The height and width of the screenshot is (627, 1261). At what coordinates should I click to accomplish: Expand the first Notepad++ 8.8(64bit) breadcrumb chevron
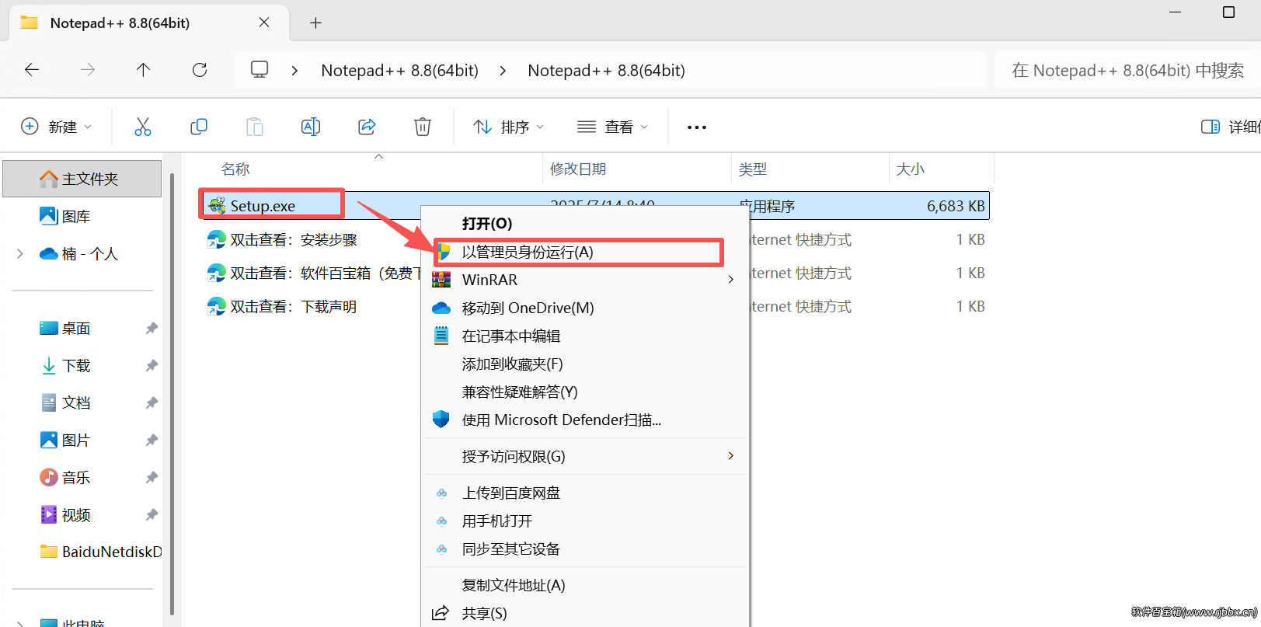click(503, 71)
